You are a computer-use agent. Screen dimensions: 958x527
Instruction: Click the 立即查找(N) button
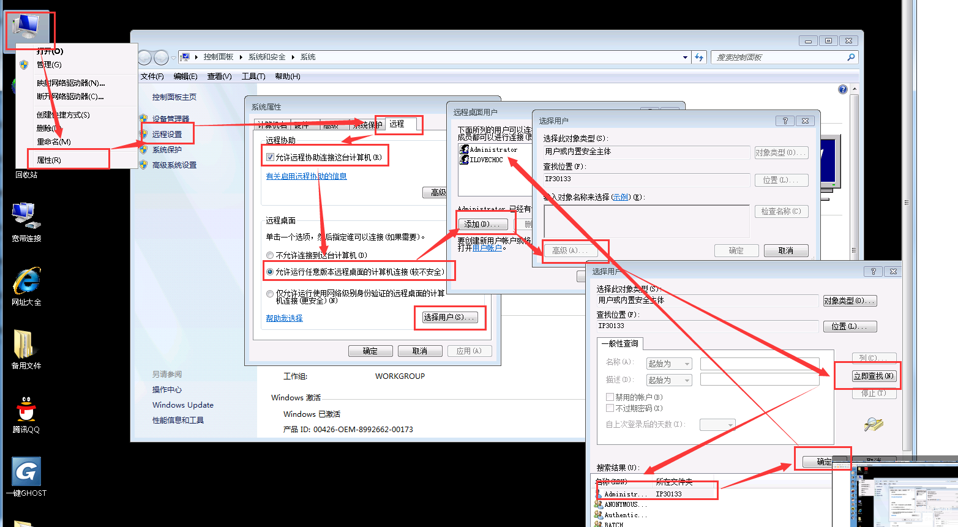coord(874,376)
